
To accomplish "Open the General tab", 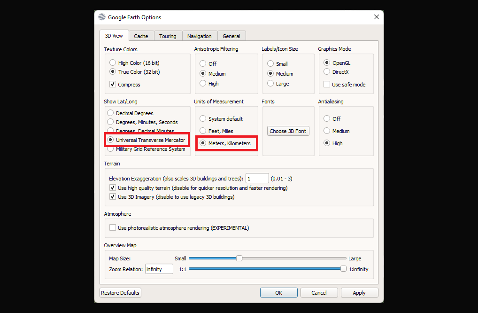I will click(x=231, y=36).
